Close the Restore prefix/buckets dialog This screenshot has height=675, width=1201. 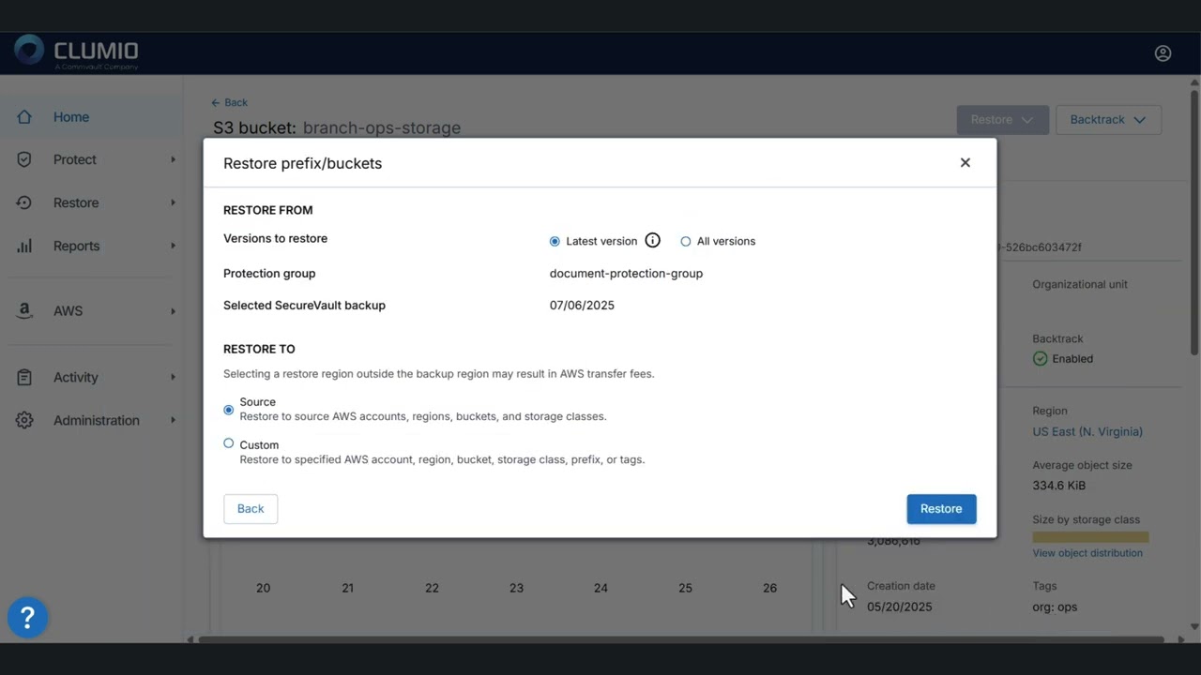pos(965,162)
